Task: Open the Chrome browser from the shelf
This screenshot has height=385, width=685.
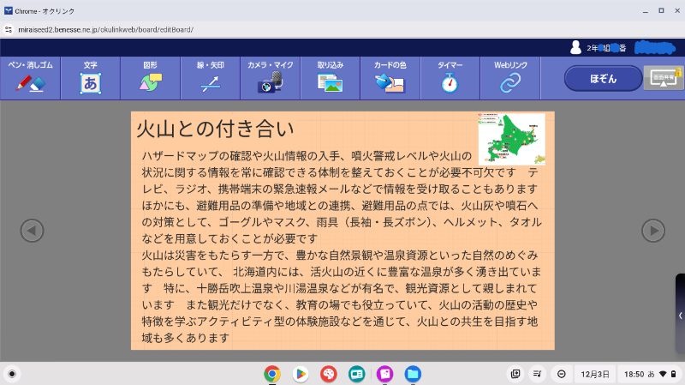Action: [x=272, y=374]
